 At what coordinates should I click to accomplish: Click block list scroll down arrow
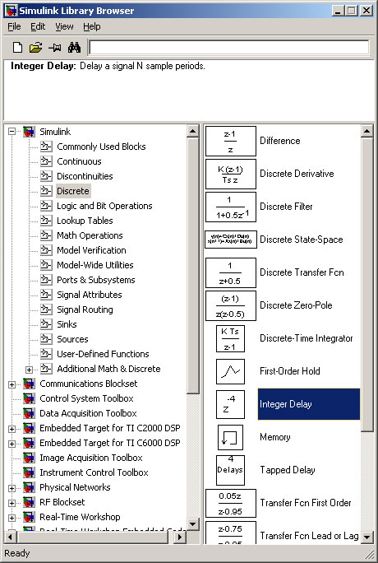tap(366, 537)
